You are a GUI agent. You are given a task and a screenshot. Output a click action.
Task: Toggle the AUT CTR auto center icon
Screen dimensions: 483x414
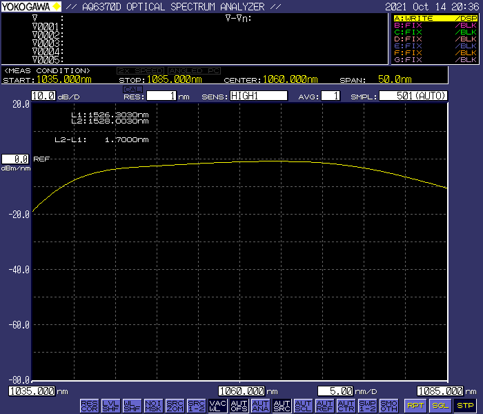click(x=346, y=405)
